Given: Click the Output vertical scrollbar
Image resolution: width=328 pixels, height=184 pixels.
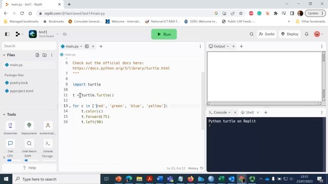Looking at the screenshot, I should point(323,76).
